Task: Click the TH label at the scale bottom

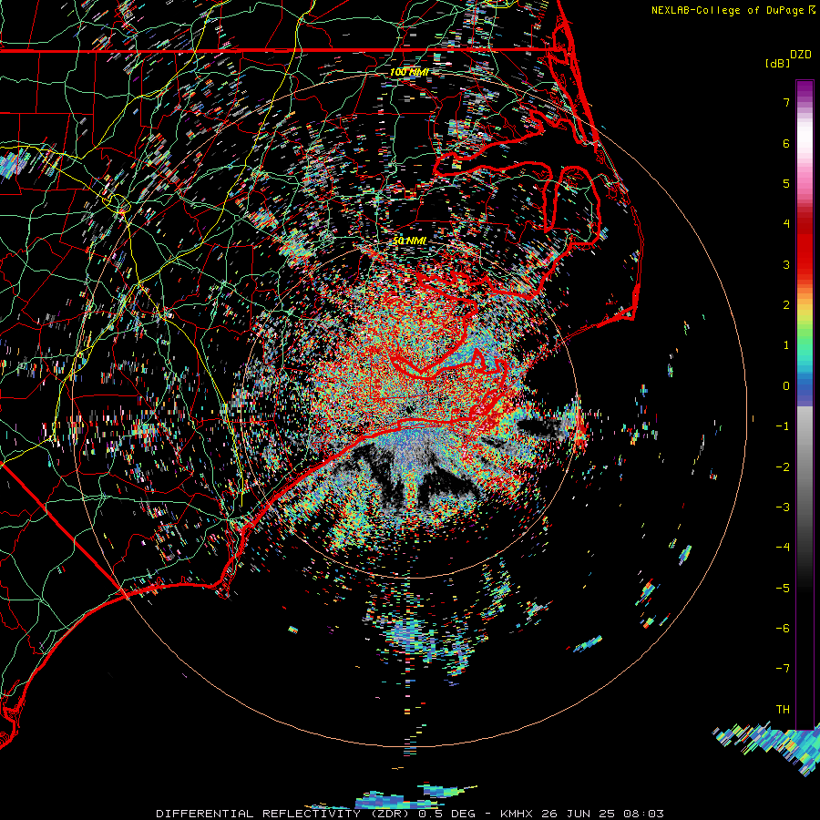Action: (783, 710)
